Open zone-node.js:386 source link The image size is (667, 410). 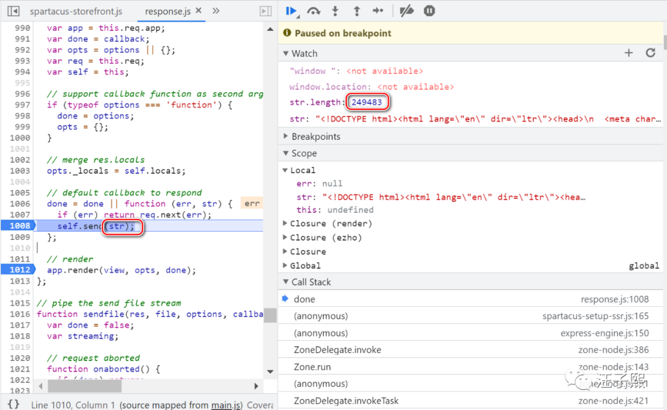tap(613, 350)
